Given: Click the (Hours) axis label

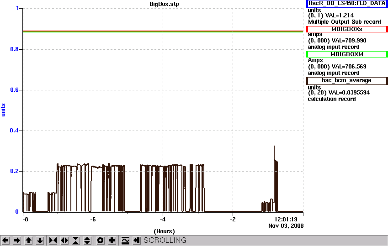Looking at the screenshot, I should (x=164, y=231).
